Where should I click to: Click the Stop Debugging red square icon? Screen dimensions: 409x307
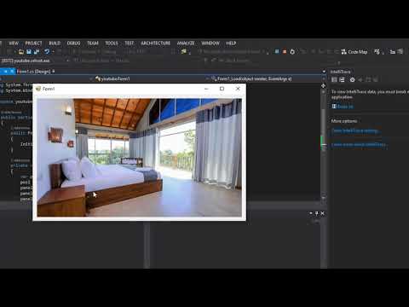(x=285, y=52)
